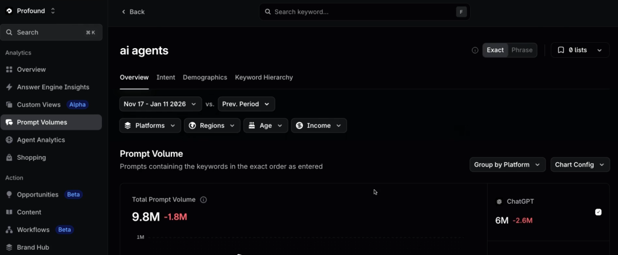Click the sidebar Search magnifier icon

click(x=10, y=33)
